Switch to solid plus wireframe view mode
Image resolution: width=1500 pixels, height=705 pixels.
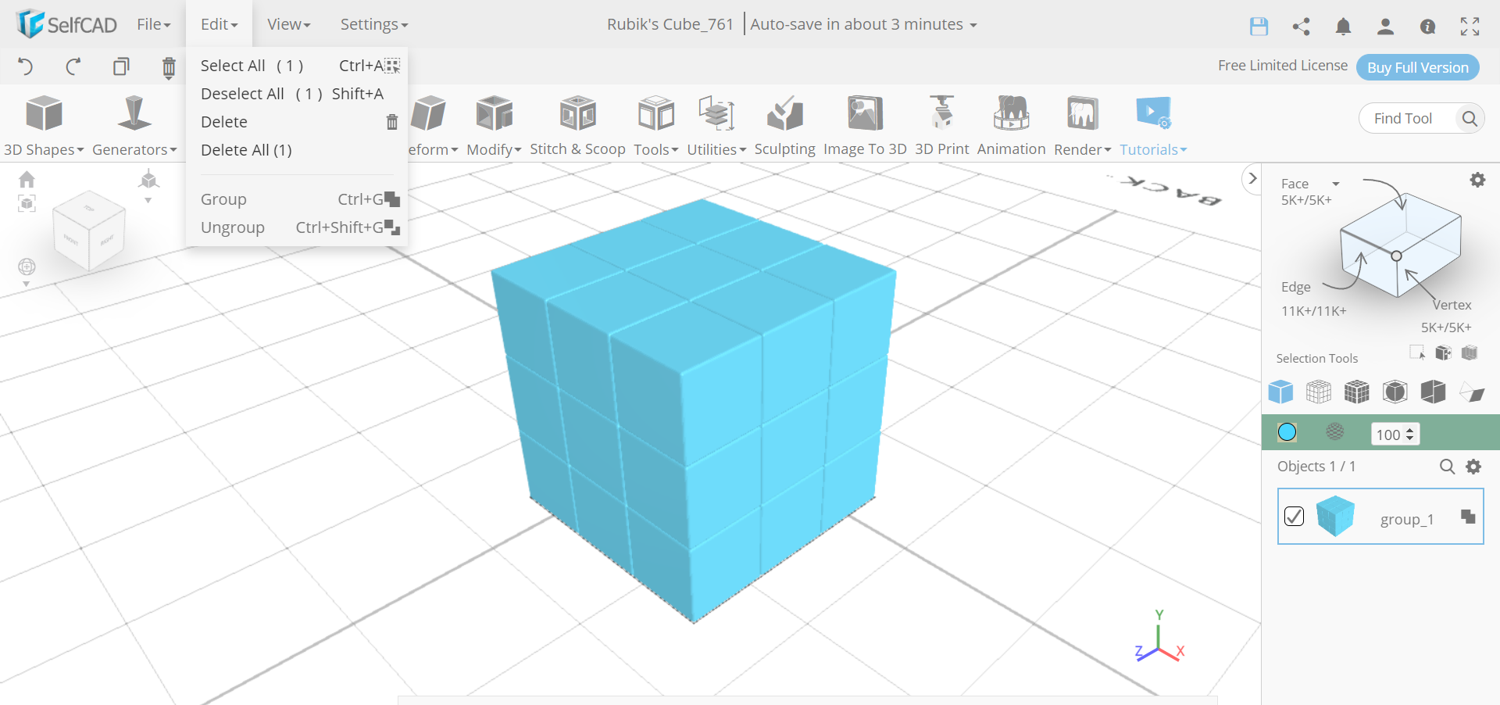coord(1357,392)
